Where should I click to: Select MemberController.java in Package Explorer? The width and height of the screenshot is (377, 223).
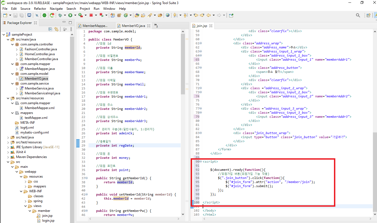(x=41, y=59)
